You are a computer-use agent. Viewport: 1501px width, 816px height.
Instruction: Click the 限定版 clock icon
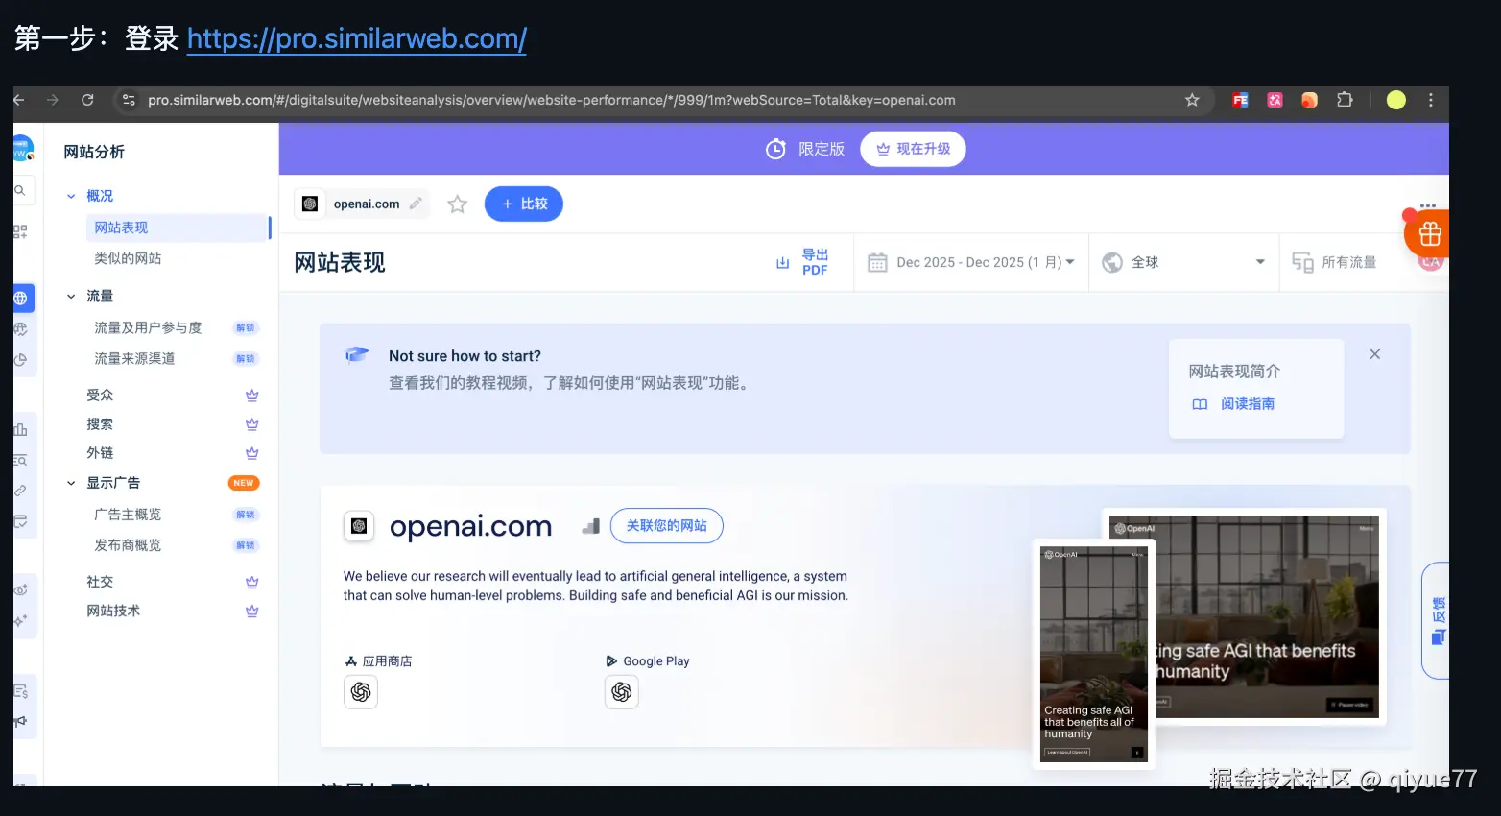(775, 149)
